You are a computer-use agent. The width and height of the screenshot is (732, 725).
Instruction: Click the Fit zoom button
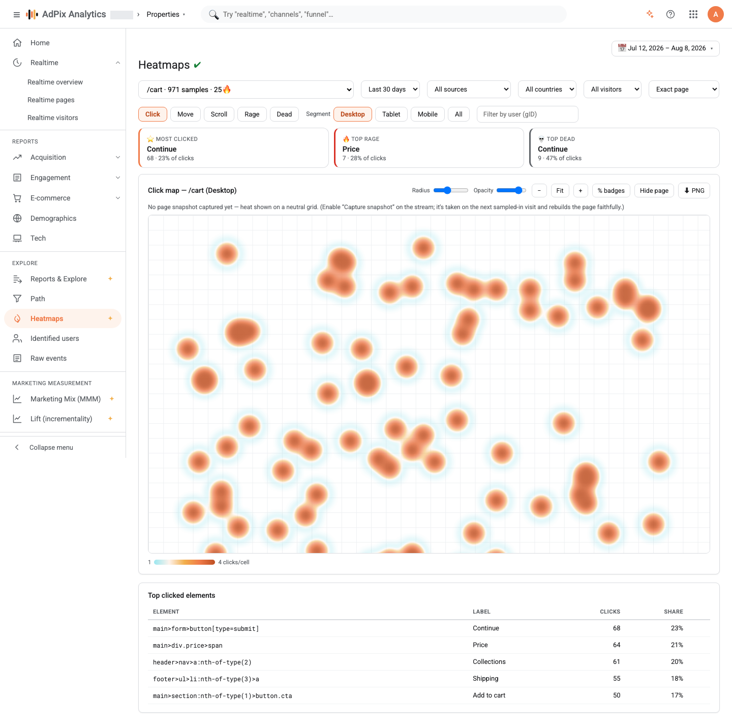pos(560,190)
